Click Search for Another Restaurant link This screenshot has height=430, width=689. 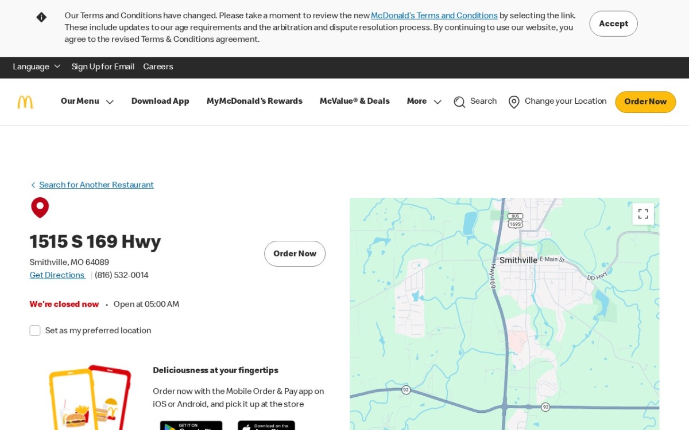pyautogui.click(x=96, y=185)
